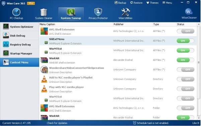Click the WinRAR books icon (All Files)

point(44,60)
